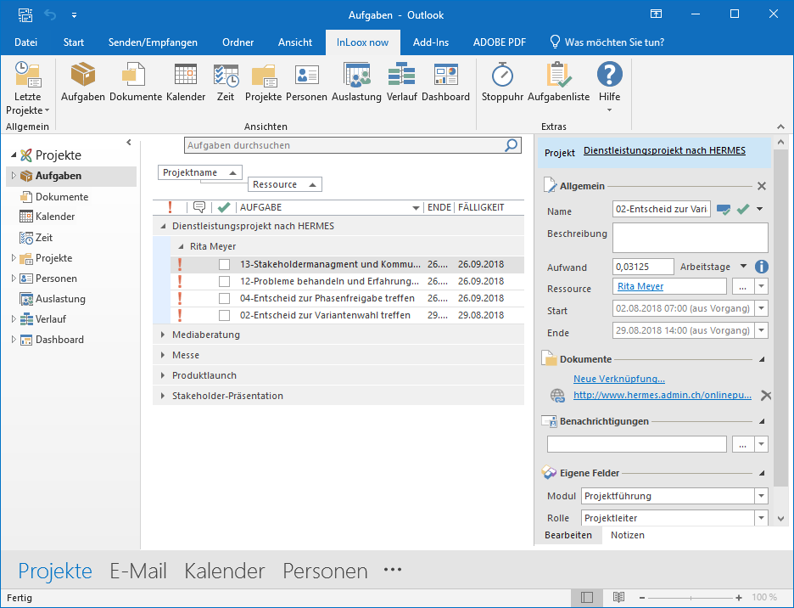
Task: Open the Kalender ribbon view
Action: point(186,82)
